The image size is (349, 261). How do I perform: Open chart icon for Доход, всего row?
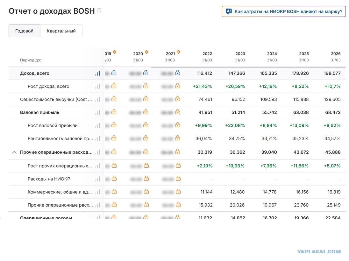pyautogui.click(x=98, y=73)
